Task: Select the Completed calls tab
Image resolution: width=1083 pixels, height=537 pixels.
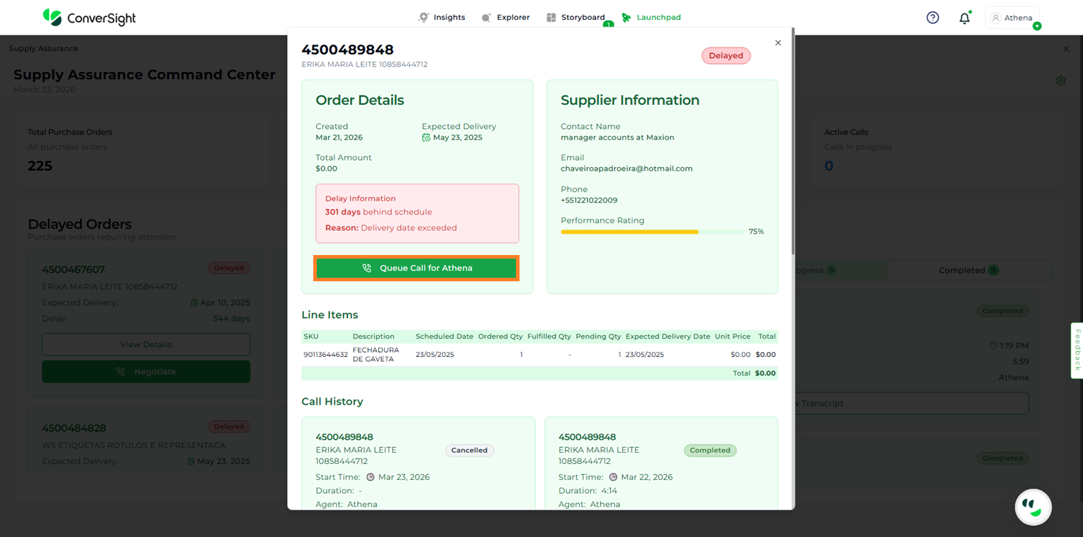Action: (968, 270)
